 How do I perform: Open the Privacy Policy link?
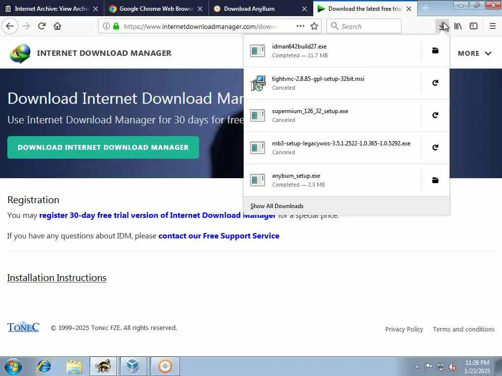[404, 329]
